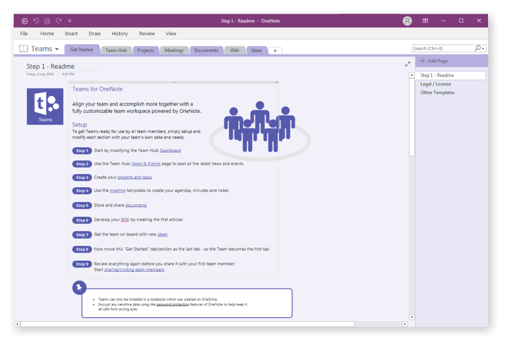
Task: Click the Step 7 badge
Action: 82,235
